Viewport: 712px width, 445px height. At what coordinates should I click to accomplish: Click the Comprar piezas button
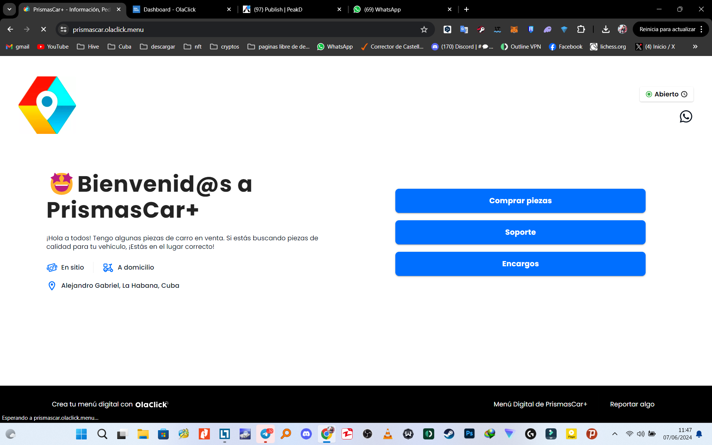coord(520,201)
